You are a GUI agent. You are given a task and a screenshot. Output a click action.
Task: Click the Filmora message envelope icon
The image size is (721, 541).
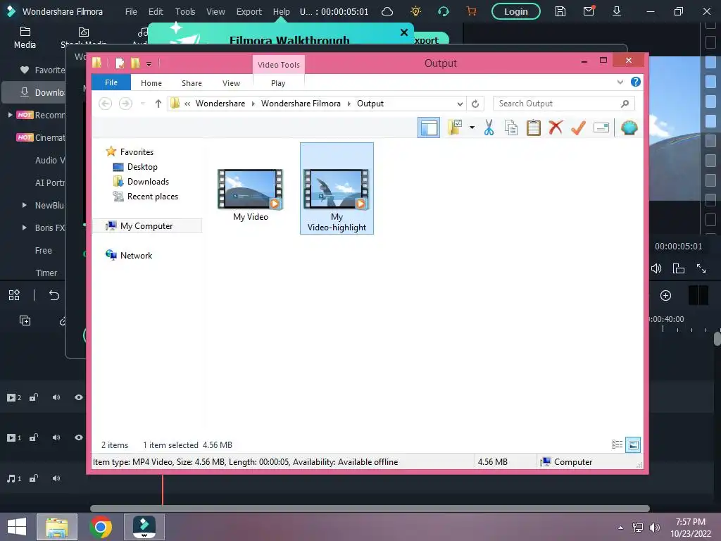pyautogui.click(x=589, y=11)
